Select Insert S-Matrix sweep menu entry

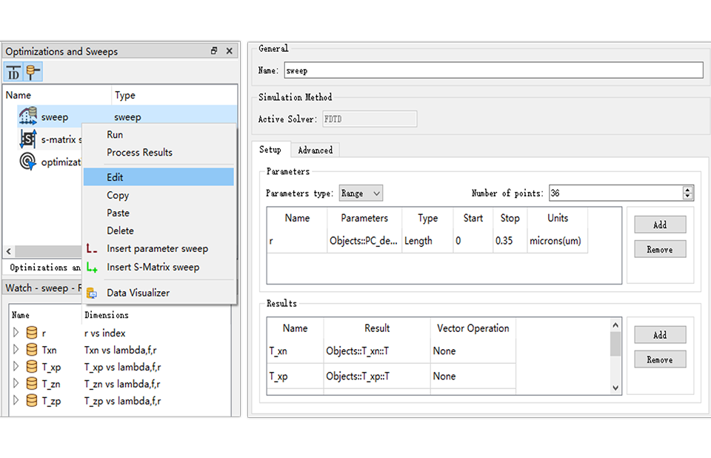point(158,268)
